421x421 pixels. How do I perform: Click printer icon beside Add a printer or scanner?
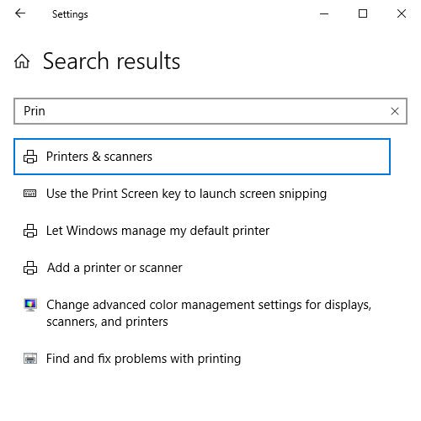(x=30, y=268)
